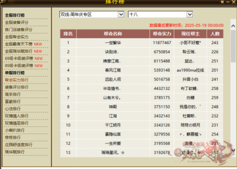The width and height of the screenshot is (237, 169).
Task: Open the 双线-周年庆专区 dropdown arrow
Action: tap(121, 14)
